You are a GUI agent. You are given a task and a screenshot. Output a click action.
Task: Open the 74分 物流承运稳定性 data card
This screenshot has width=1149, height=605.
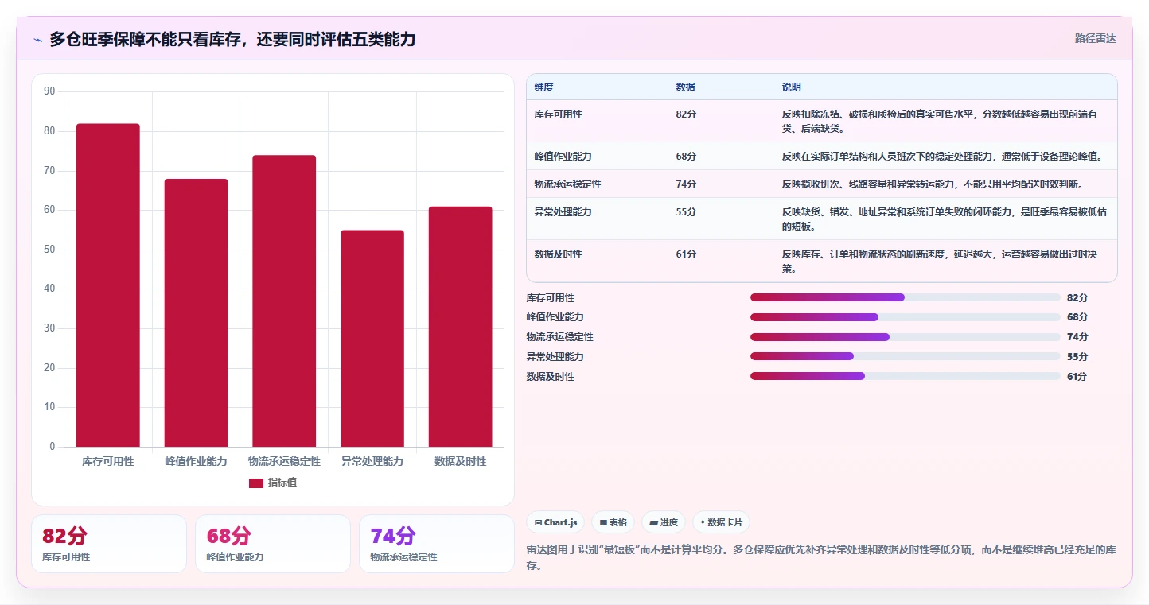pyautogui.click(x=437, y=544)
